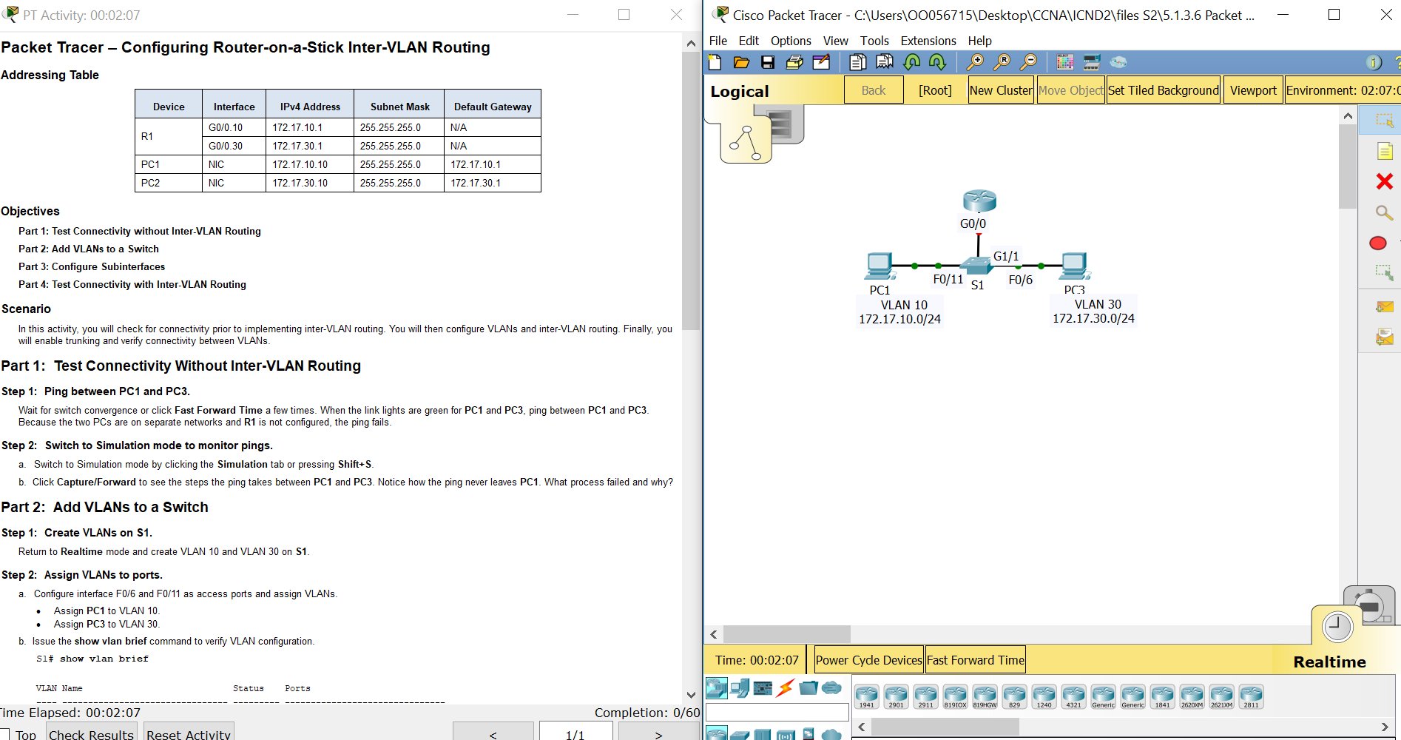Open the View menu

pos(836,41)
